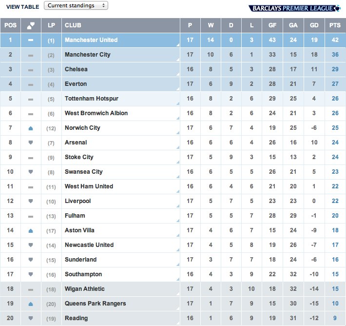The height and width of the screenshot is (326, 346).
Task: Click Everton's 27 points value
Action: [x=335, y=84]
